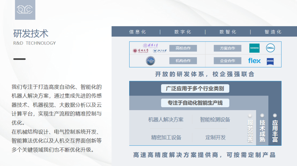Click the 智能检测设备 text
Viewport: 297px width, 166px height.
pos(215,120)
